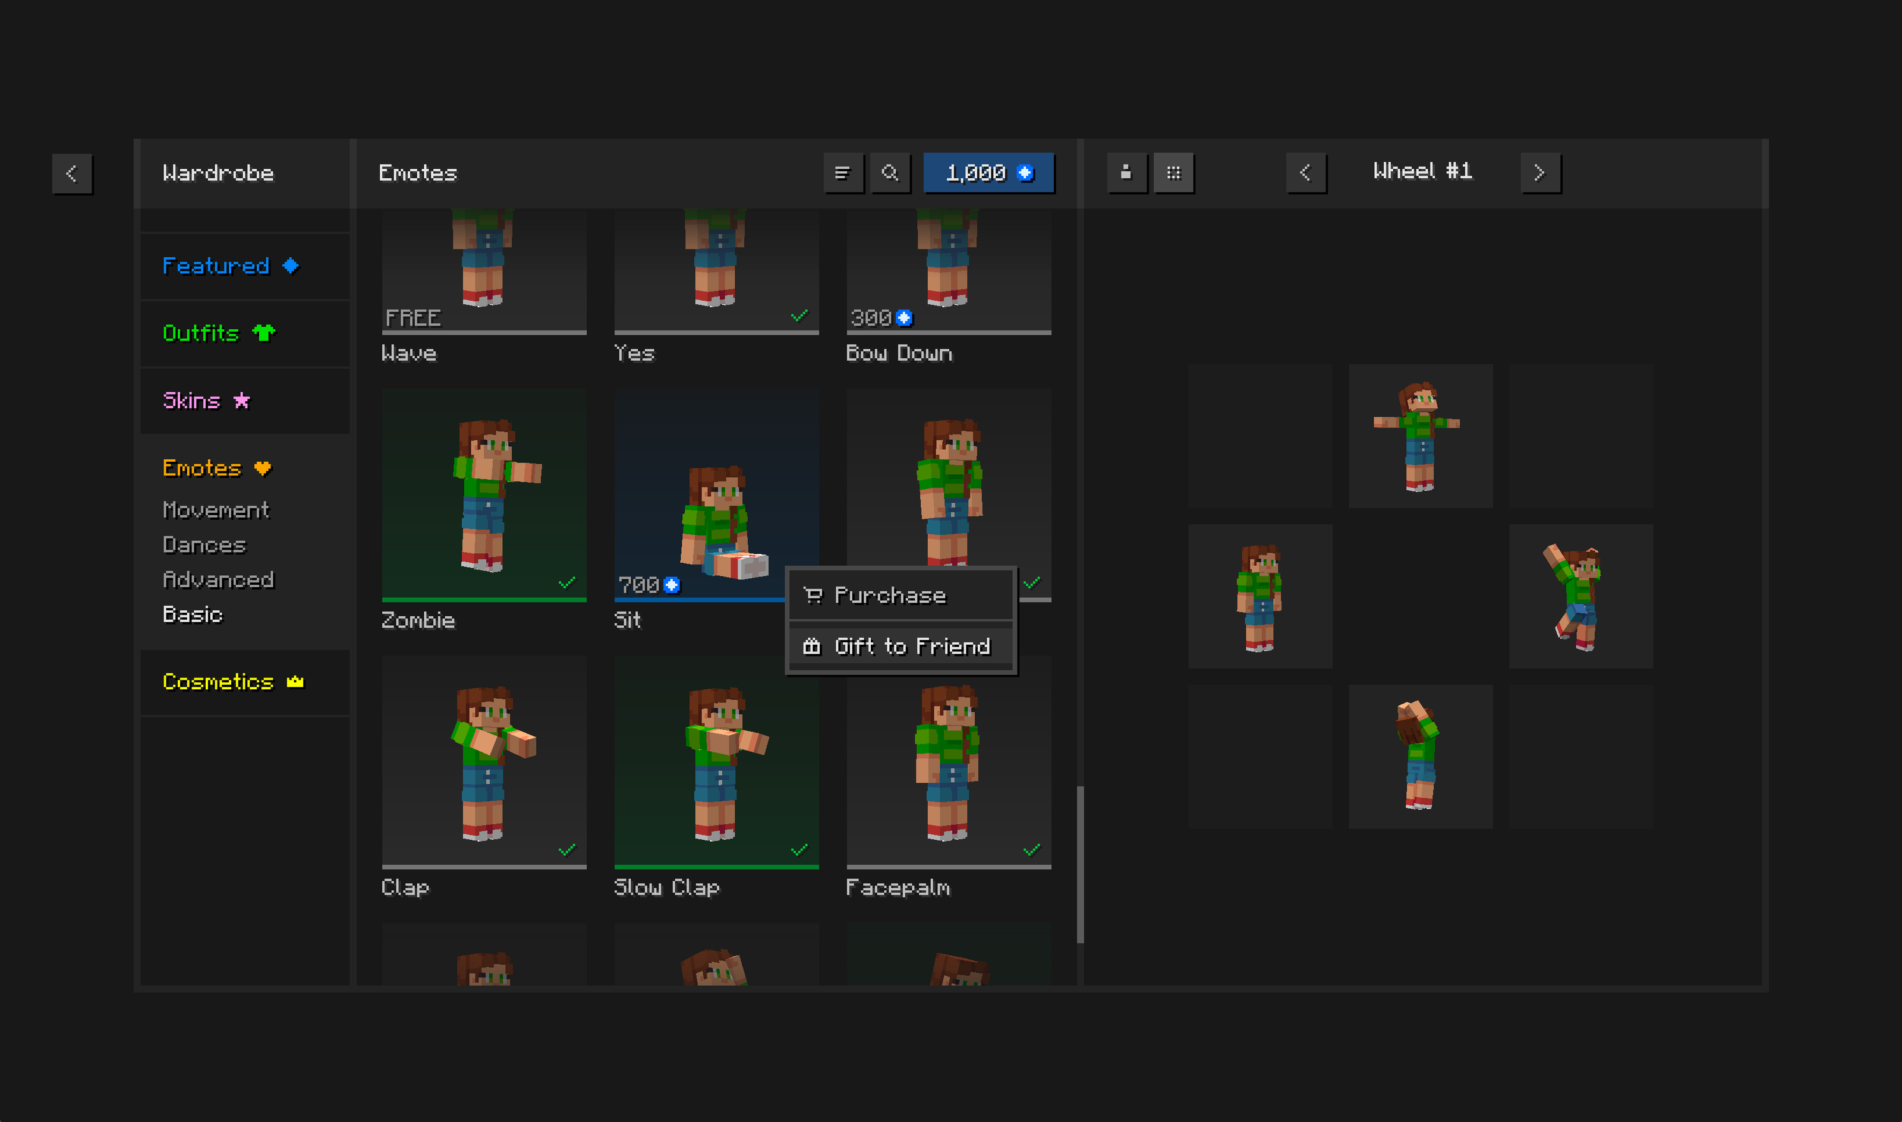Go to next emote wheel
Viewport: 1902px width, 1122px height.
click(1540, 173)
